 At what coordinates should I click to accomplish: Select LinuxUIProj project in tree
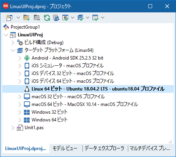(30, 35)
